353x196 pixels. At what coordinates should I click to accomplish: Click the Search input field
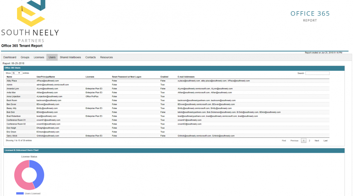[317, 73]
